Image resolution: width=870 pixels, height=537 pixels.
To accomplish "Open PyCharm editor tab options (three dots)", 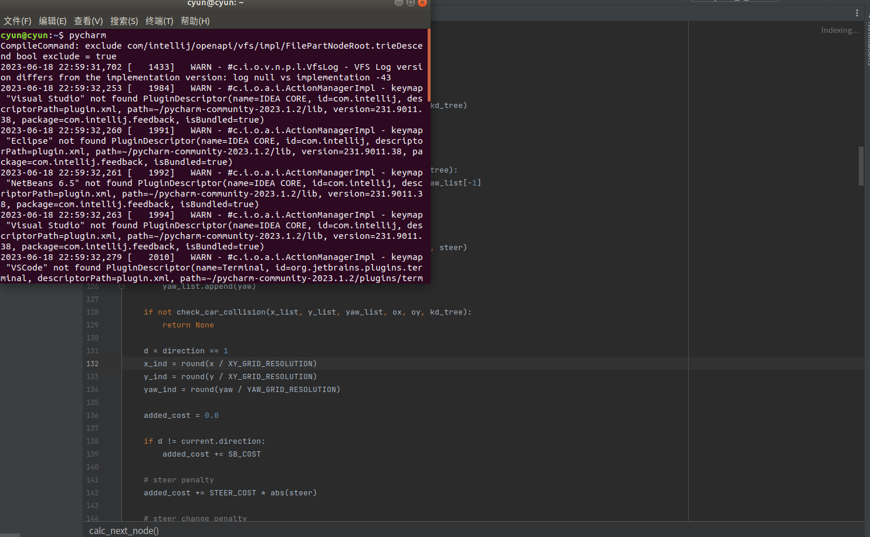I will (857, 13).
